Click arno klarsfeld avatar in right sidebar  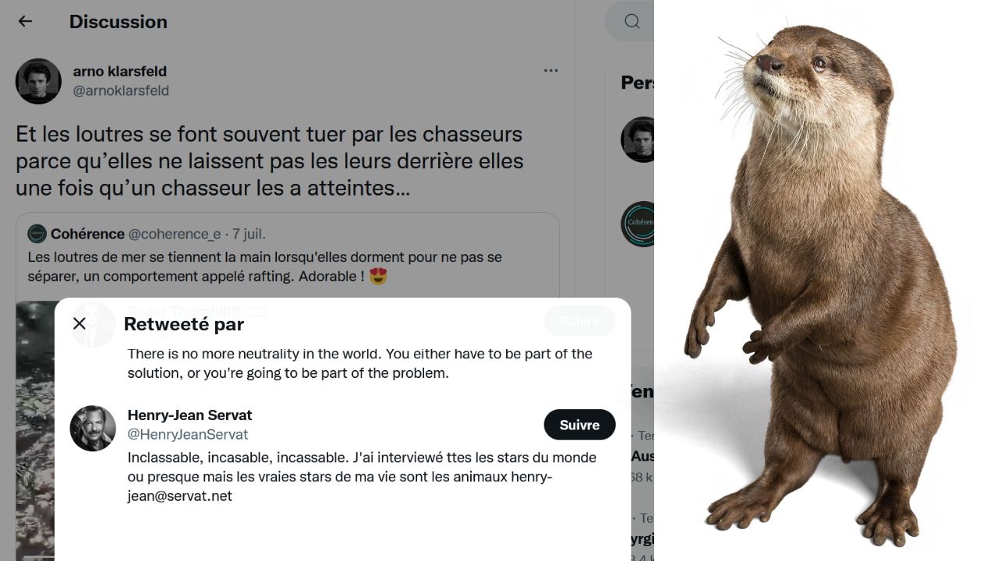click(638, 139)
